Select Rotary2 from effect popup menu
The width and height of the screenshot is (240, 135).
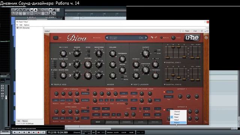click(x=178, y=123)
